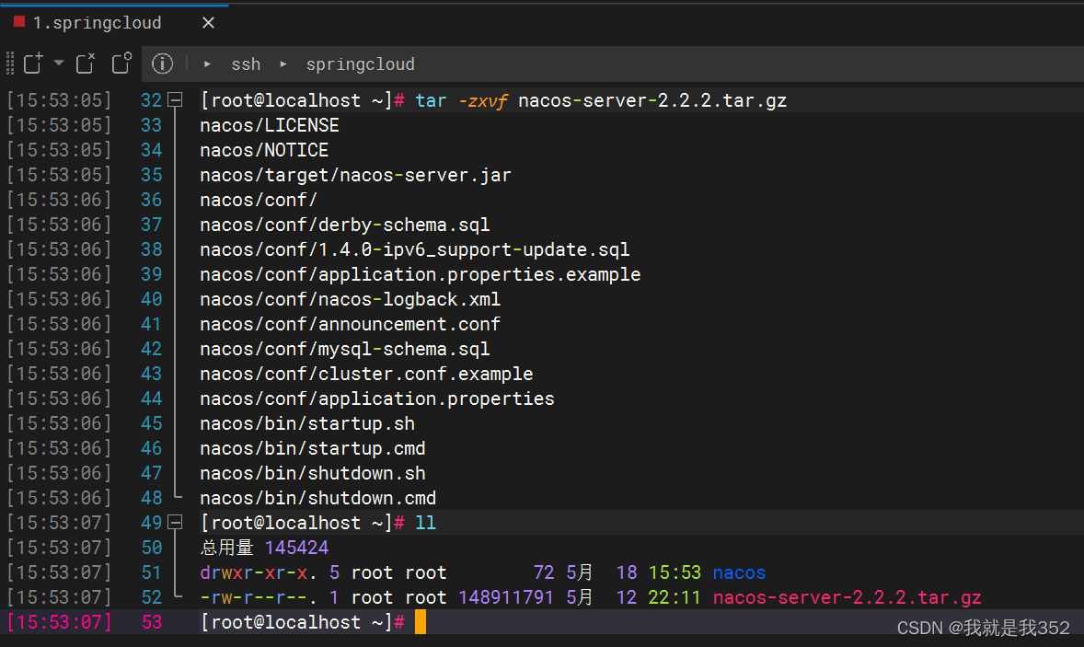
Task: Click the timestamp beside line 32
Action: (x=60, y=101)
